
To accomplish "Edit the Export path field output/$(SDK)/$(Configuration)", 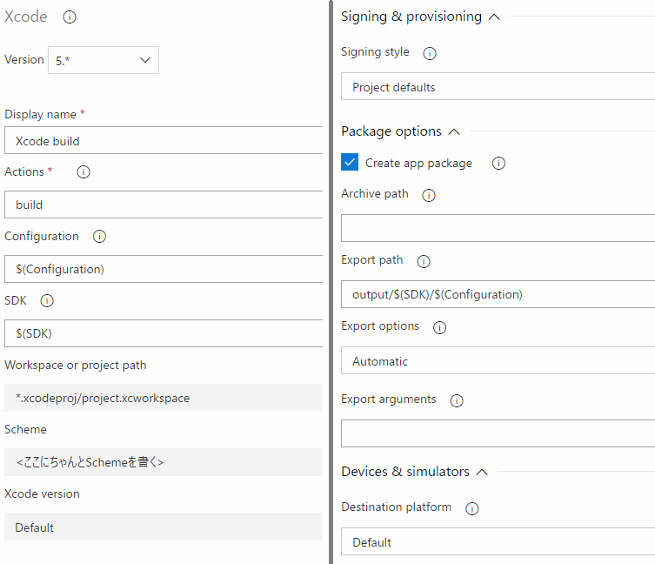I will point(498,294).
